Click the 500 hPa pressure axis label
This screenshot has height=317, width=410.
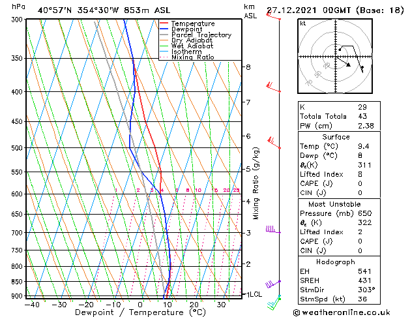(x=17, y=148)
